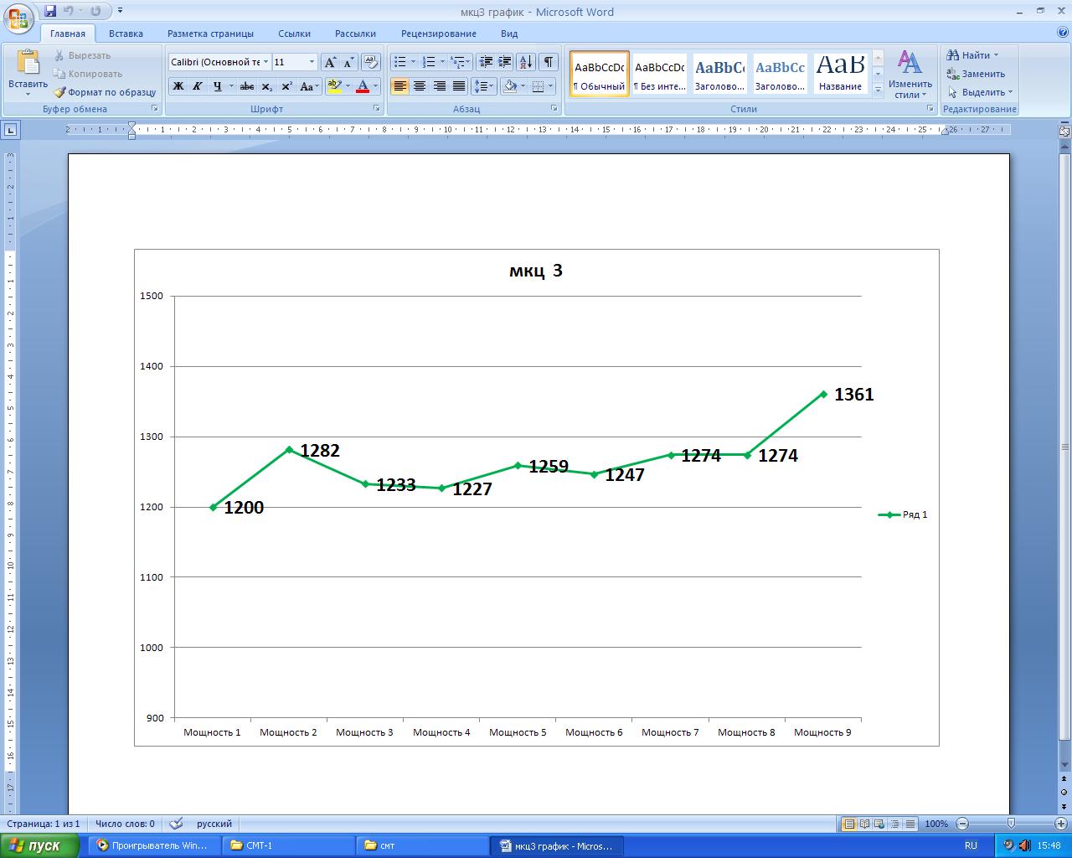This screenshot has width=1072, height=858.
Task: Toggle show paragraph marks (¶)
Action: pyautogui.click(x=548, y=62)
